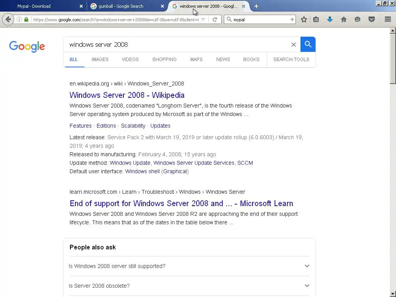Go back with the browser back arrow
Viewport: 396px width, 297px height.
coord(8,19)
